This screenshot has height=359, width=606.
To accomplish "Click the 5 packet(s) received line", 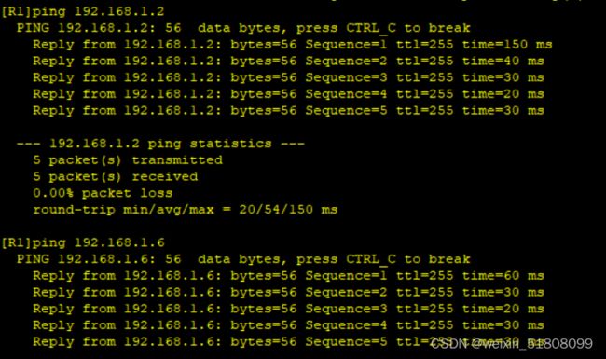I will pos(116,176).
